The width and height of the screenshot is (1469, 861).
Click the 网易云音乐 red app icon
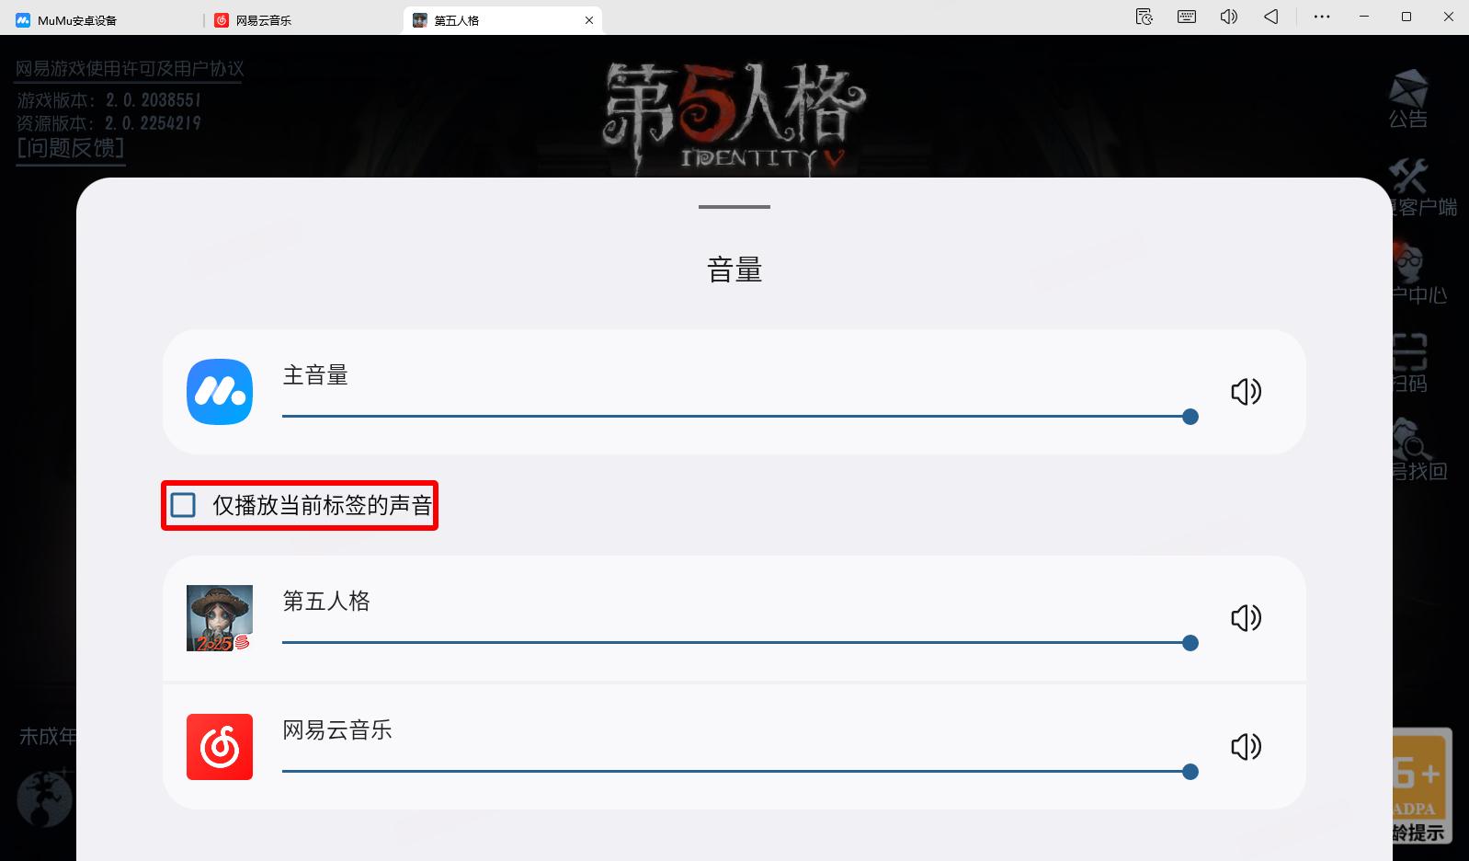point(220,747)
